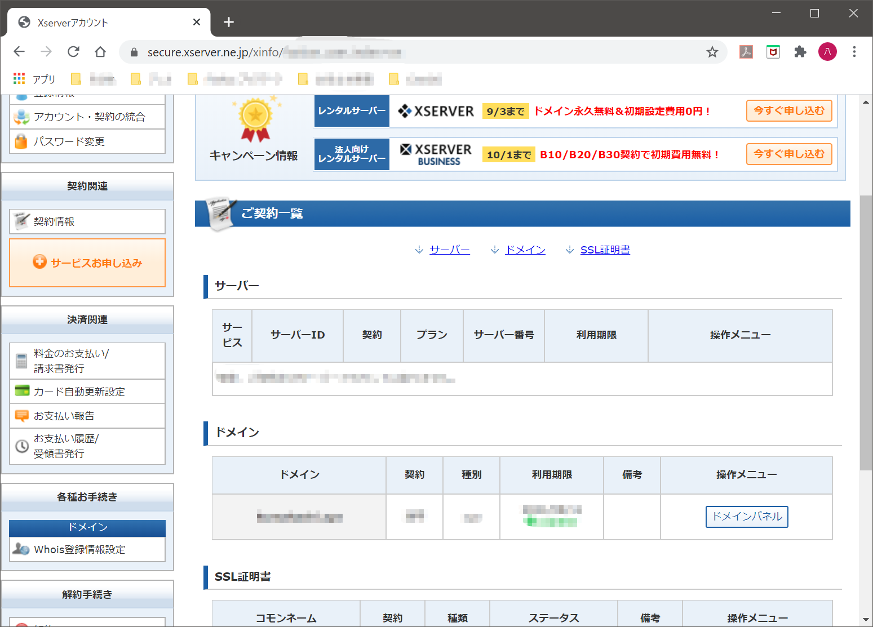Viewport: 873px width, 627px height.
Task: Open アカウント・契約の統合 in sidebar
Action: tap(87, 117)
